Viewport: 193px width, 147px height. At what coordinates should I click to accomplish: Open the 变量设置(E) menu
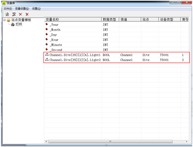coord(22,9)
